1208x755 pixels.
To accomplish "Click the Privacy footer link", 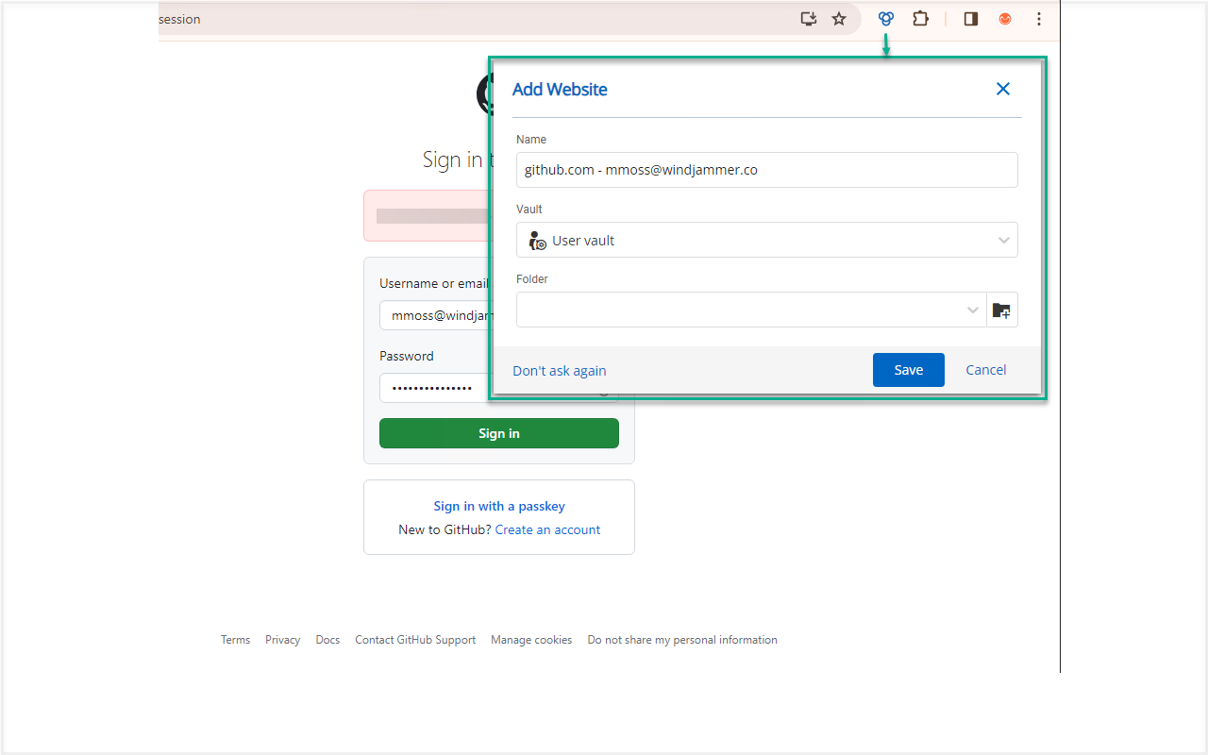I will point(282,639).
